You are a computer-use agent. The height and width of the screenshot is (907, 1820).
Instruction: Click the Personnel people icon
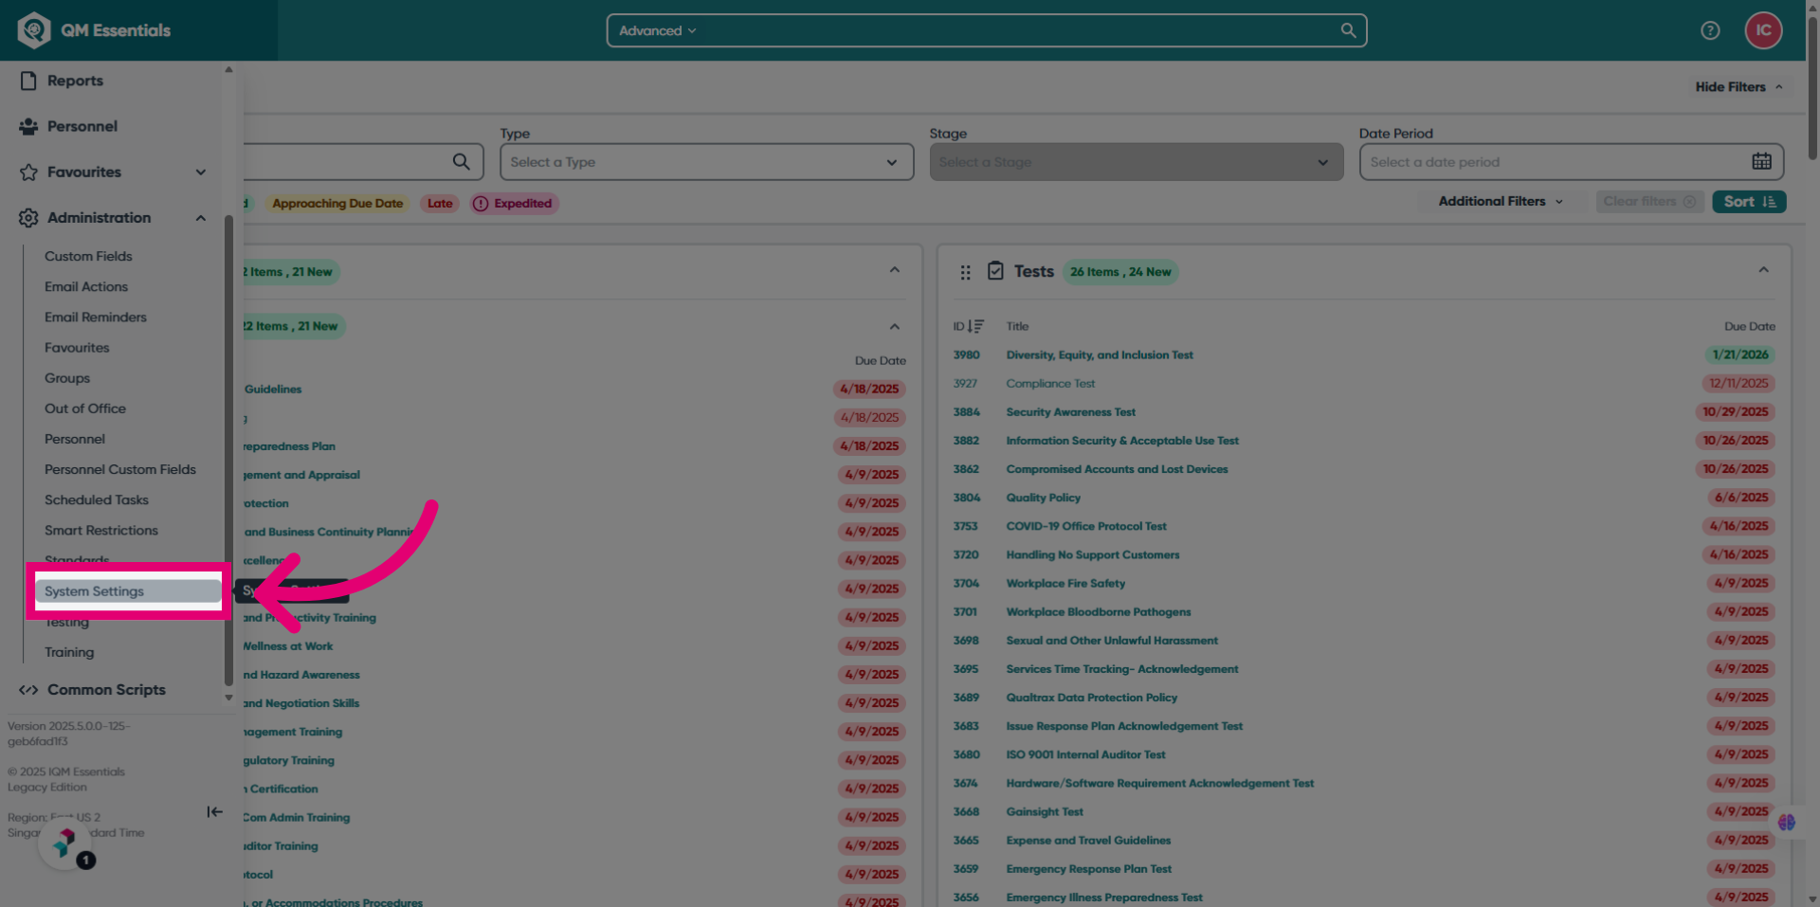[28, 126]
